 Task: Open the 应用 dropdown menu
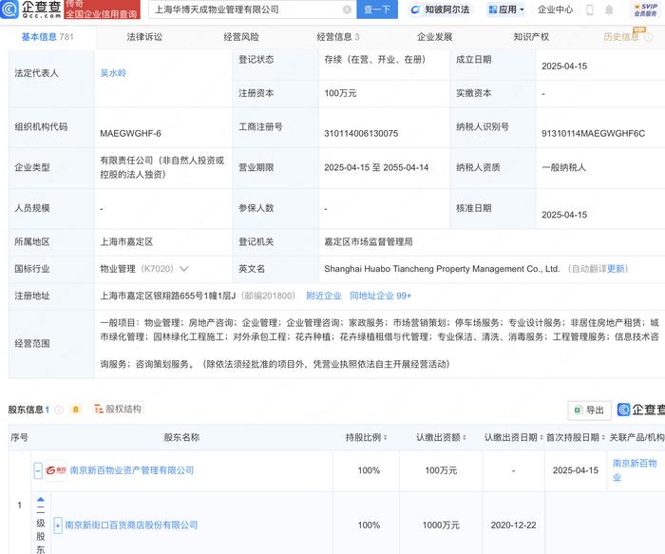(x=506, y=10)
